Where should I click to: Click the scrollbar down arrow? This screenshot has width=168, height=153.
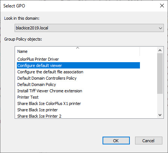coord(160,115)
